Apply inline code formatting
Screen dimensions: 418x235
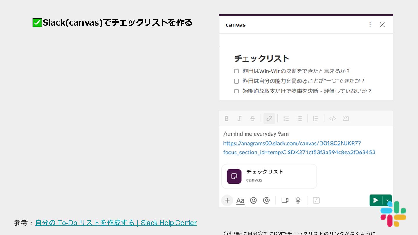[333, 118]
